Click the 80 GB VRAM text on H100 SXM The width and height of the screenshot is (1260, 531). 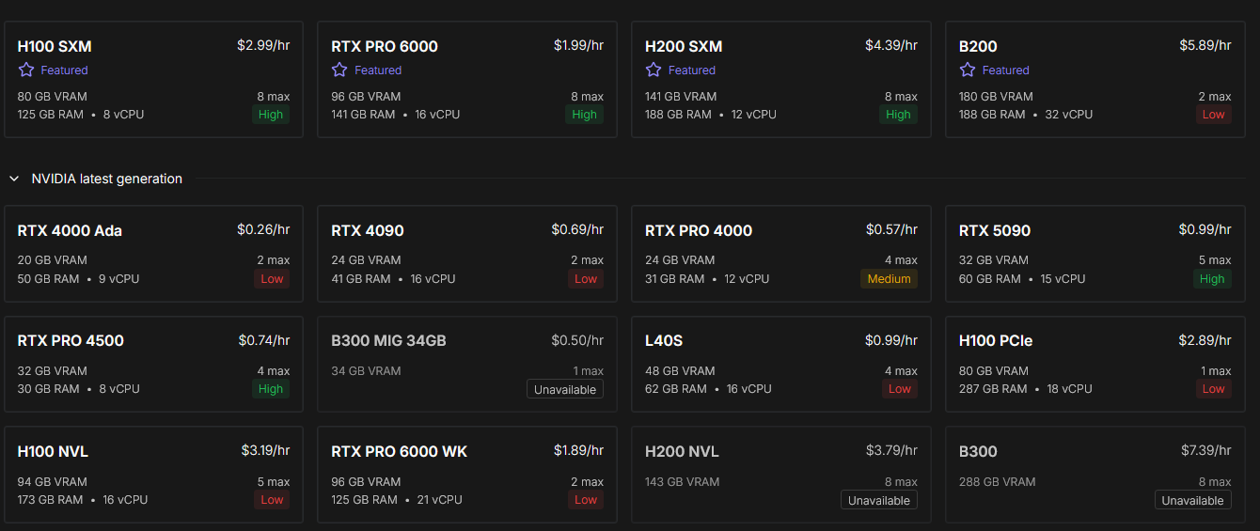tap(52, 97)
